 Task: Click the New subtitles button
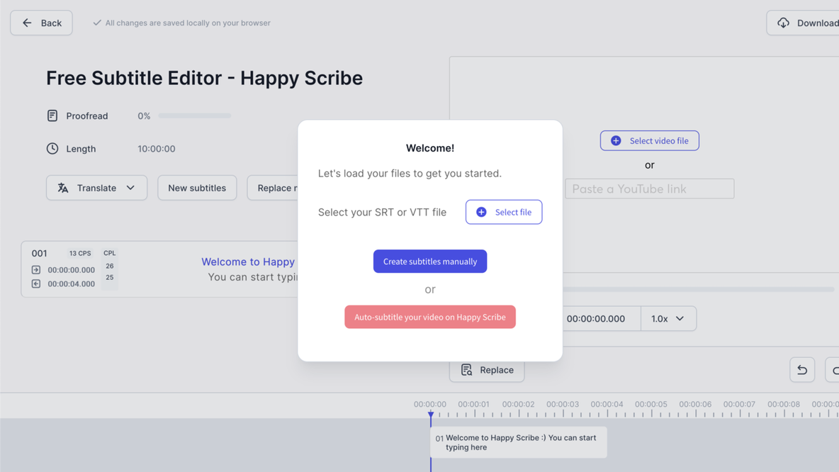click(x=197, y=188)
